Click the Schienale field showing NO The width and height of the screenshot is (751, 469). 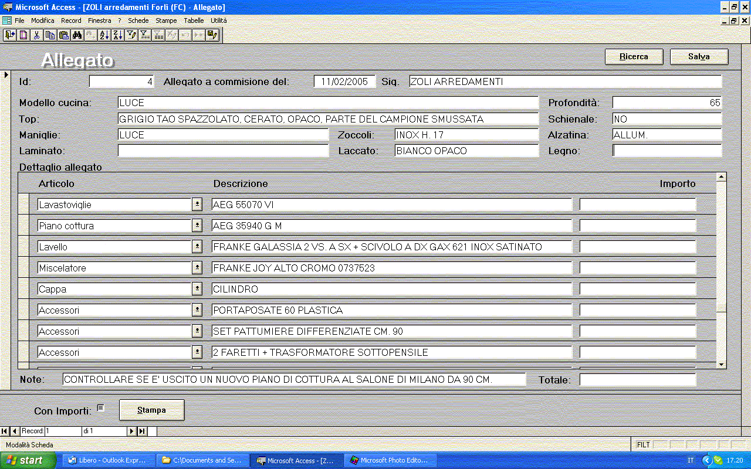coord(667,119)
